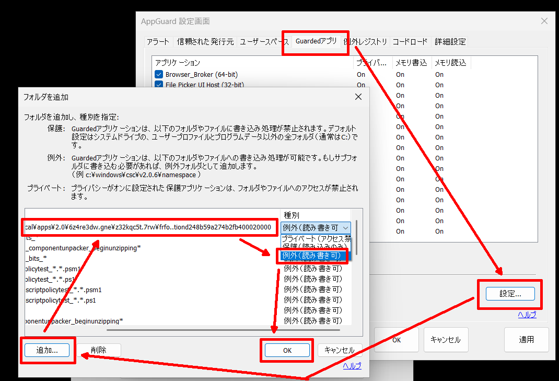Select the Guardedアプリ tab
This screenshot has width=559, height=381.
pyautogui.click(x=316, y=41)
